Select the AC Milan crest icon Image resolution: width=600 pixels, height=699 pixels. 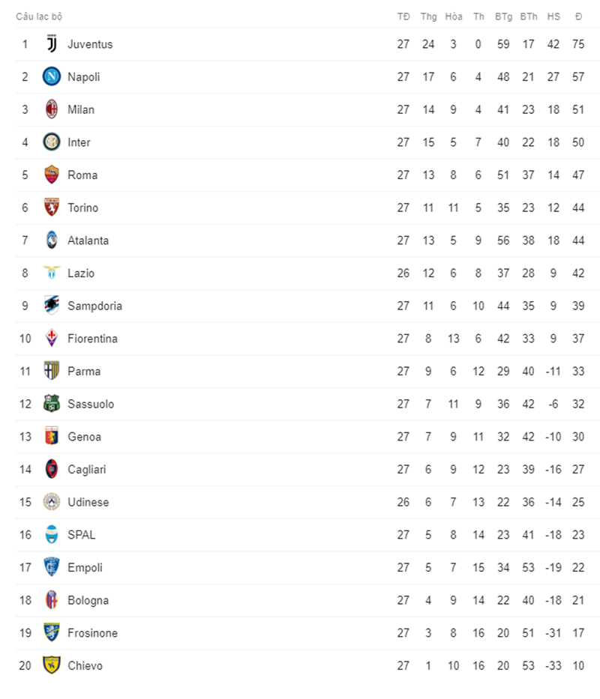tap(52, 109)
